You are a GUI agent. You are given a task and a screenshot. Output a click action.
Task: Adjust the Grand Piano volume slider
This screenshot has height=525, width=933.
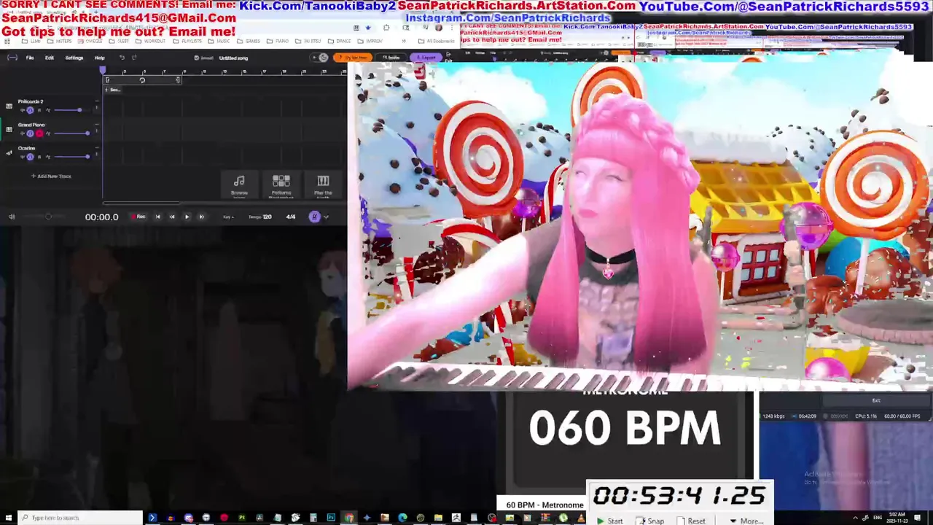72,133
